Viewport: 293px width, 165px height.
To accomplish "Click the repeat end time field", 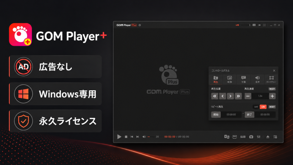I will point(265,115).
